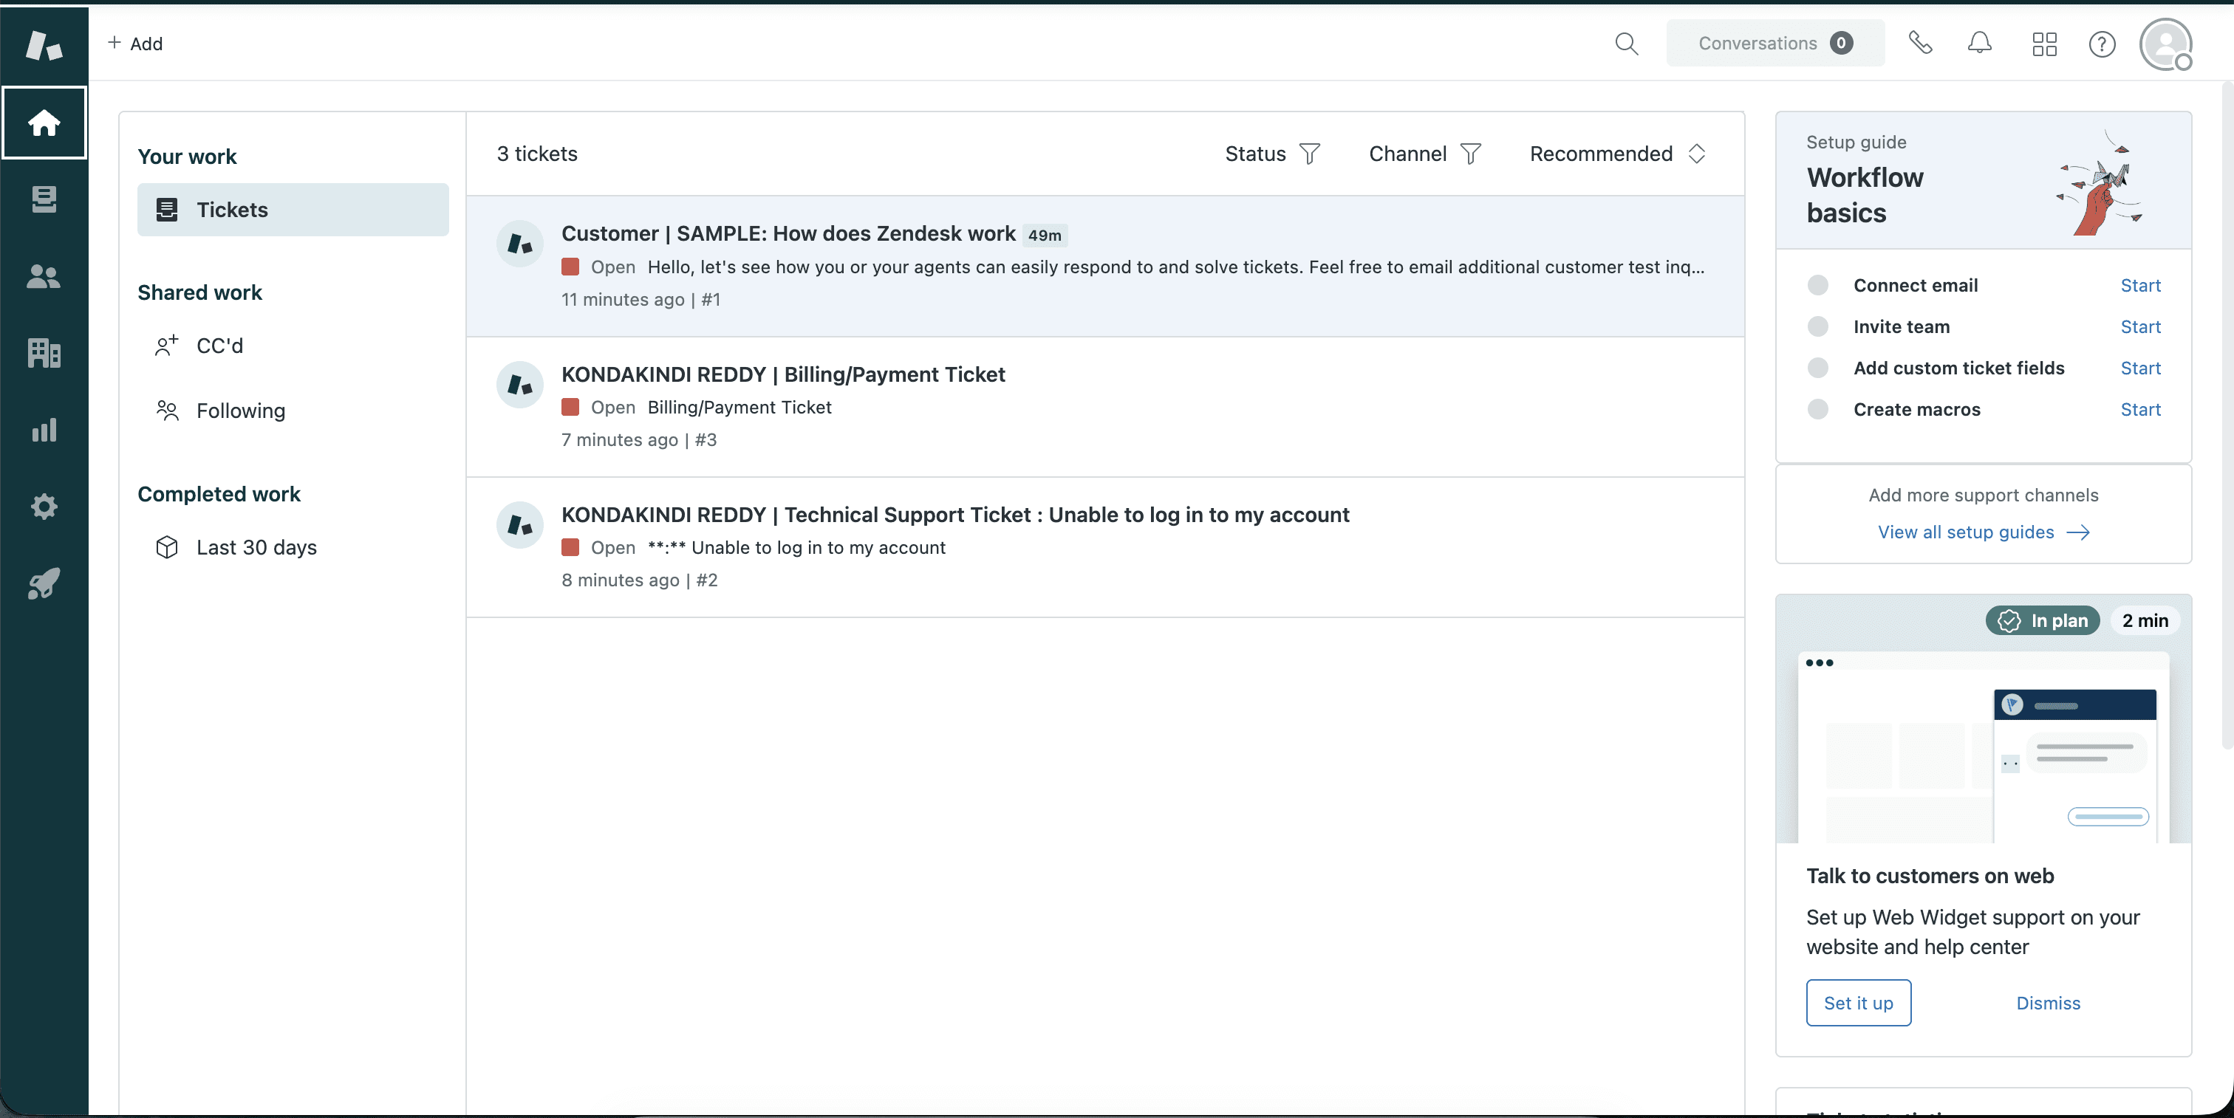Select Following under Shared work
The width and height of the screenshot is (2234, 1118).
point(240,411)
